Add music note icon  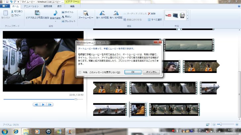point(56,13)
